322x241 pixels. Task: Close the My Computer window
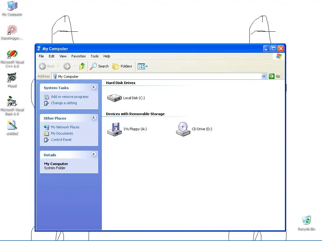[x=281, y=49]
